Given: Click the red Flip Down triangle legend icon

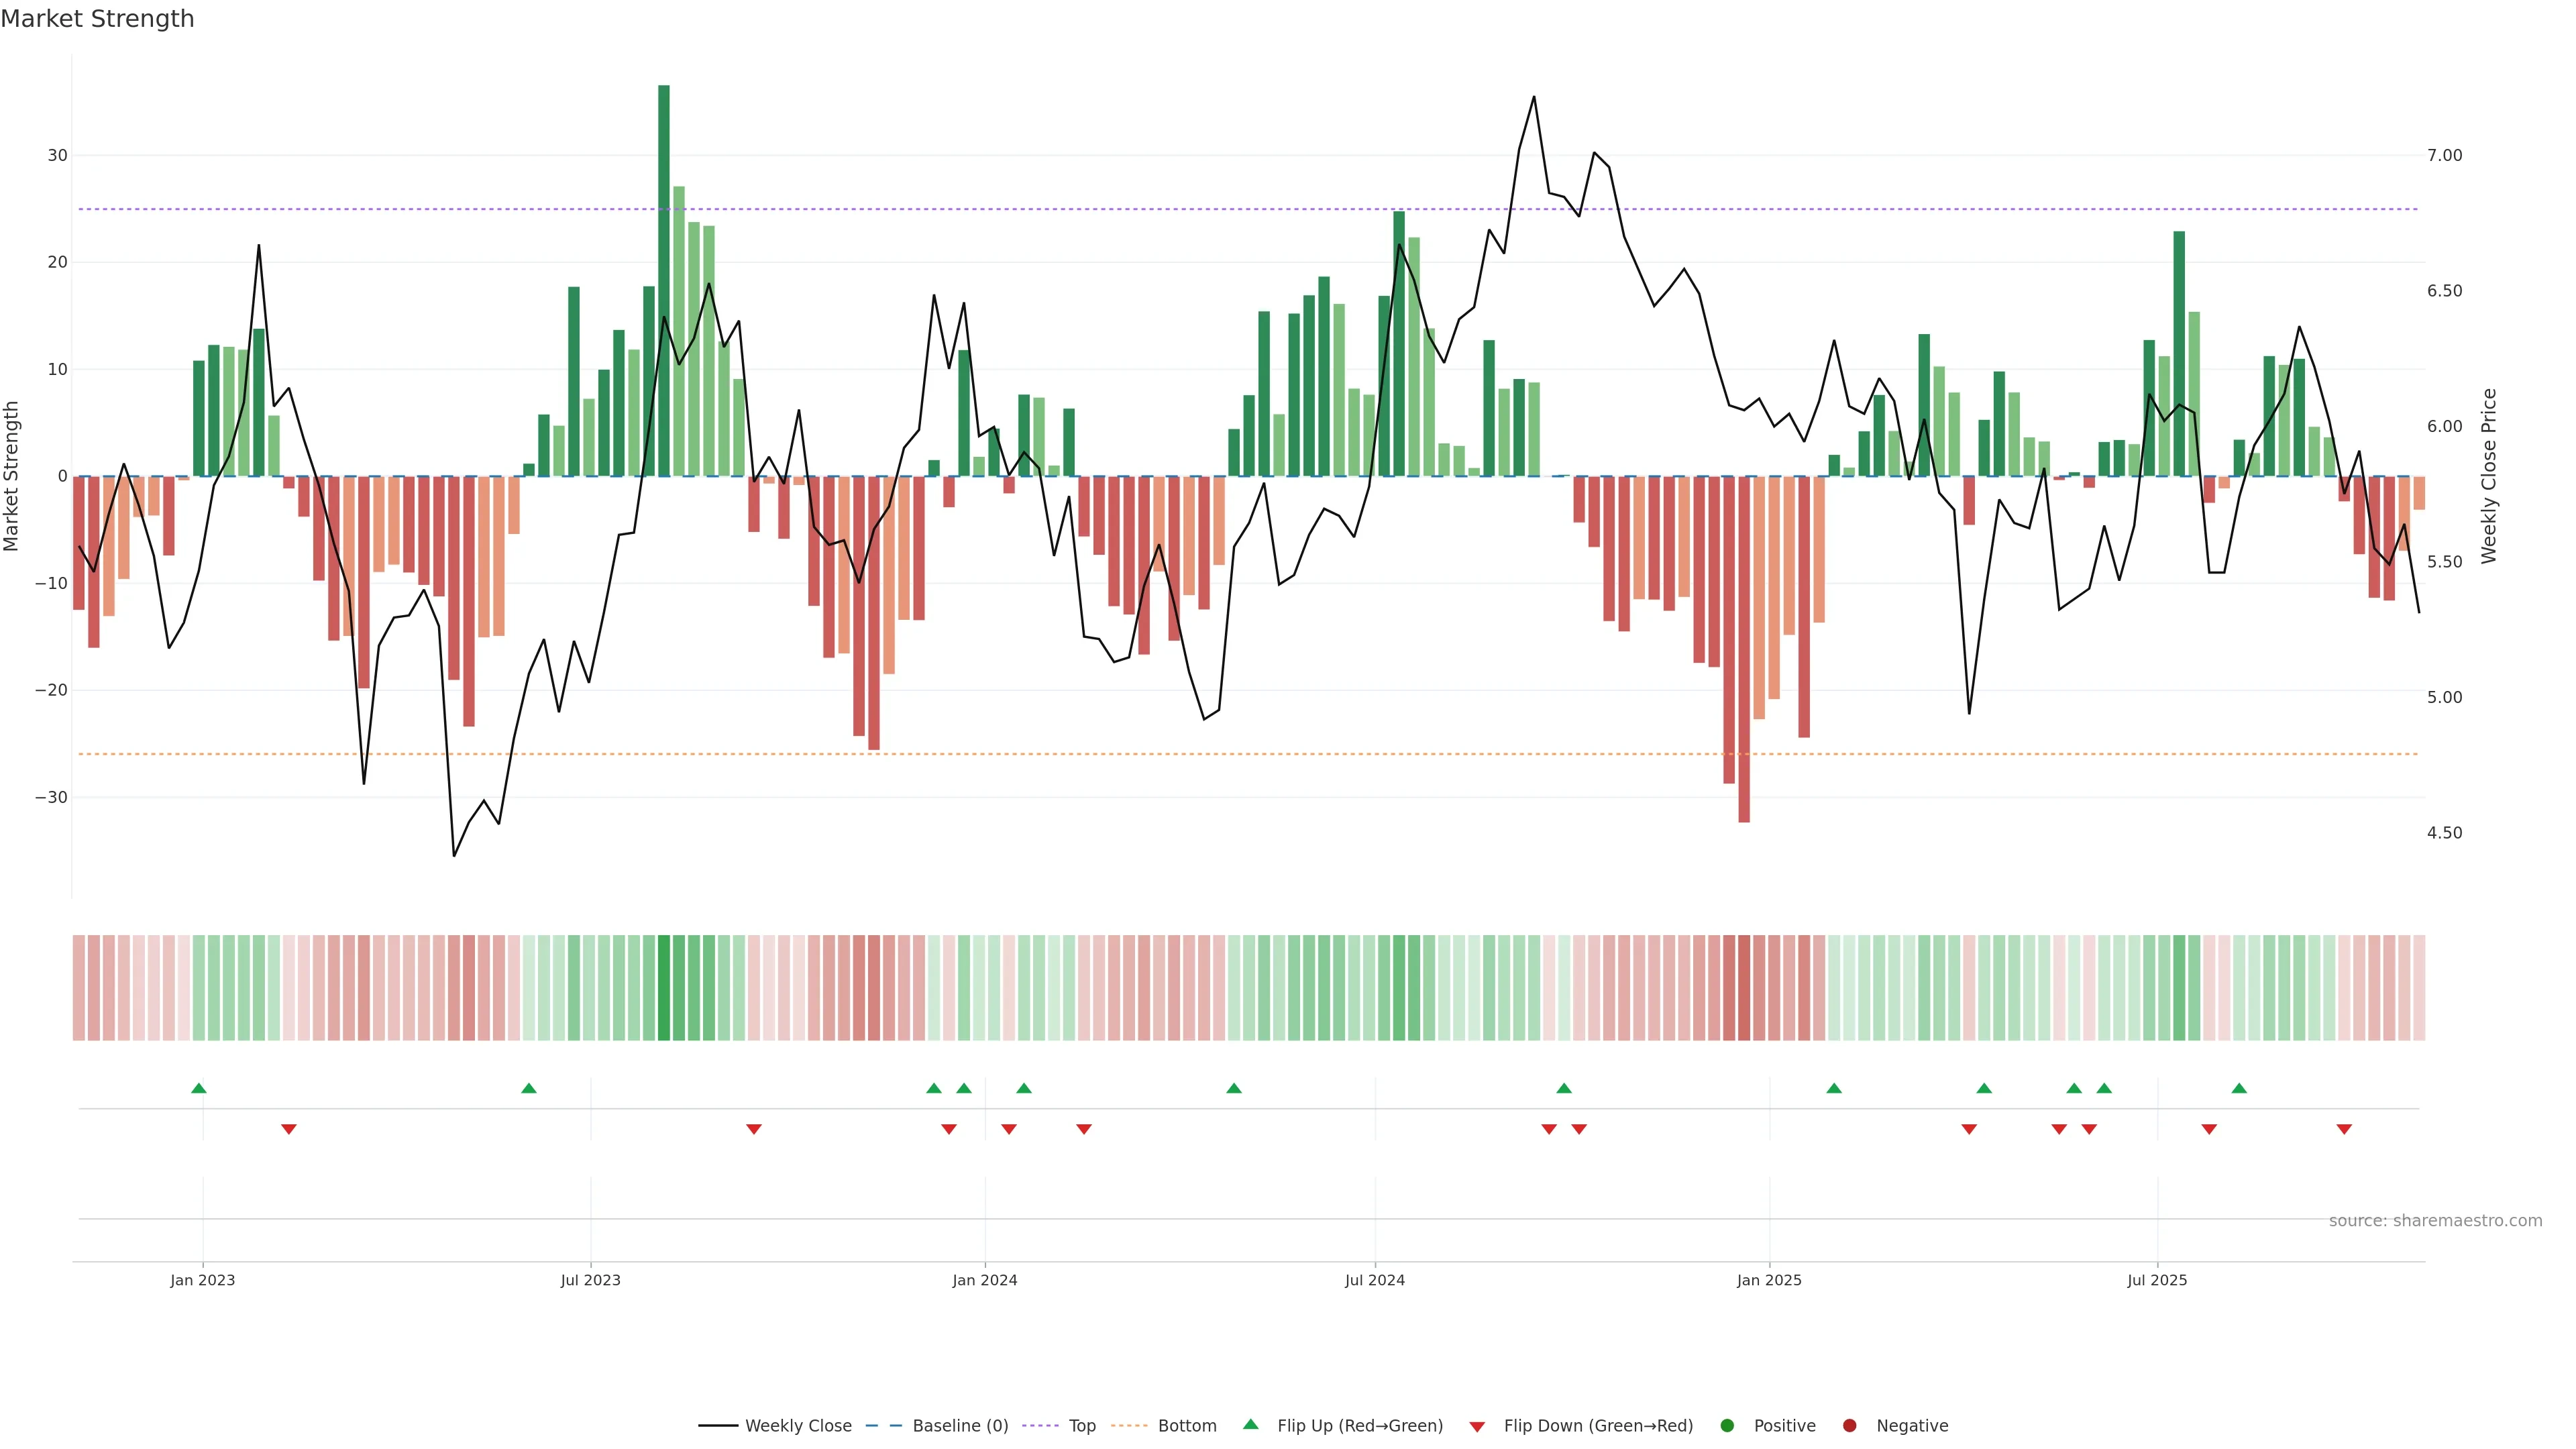Looking at the screenshot, I should click(1477, 1426).
